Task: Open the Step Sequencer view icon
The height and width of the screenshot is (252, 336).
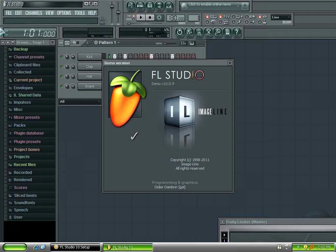Action: tap(140, 6)
